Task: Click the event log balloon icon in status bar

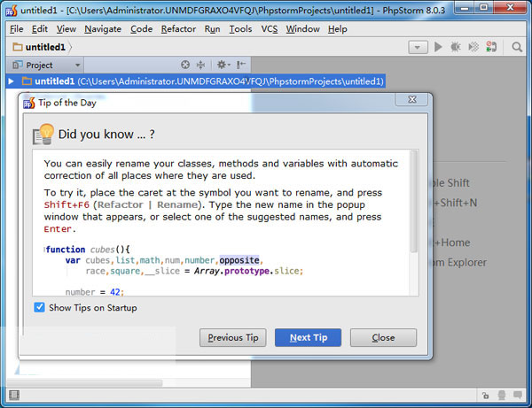Action: click(518, 395)
